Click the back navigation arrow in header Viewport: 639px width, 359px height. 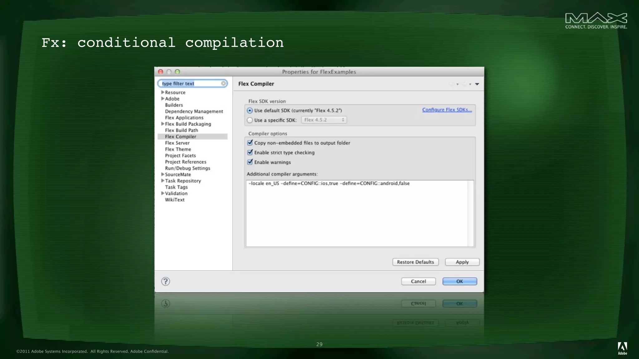pyautogui.click(x=451, y=84)
